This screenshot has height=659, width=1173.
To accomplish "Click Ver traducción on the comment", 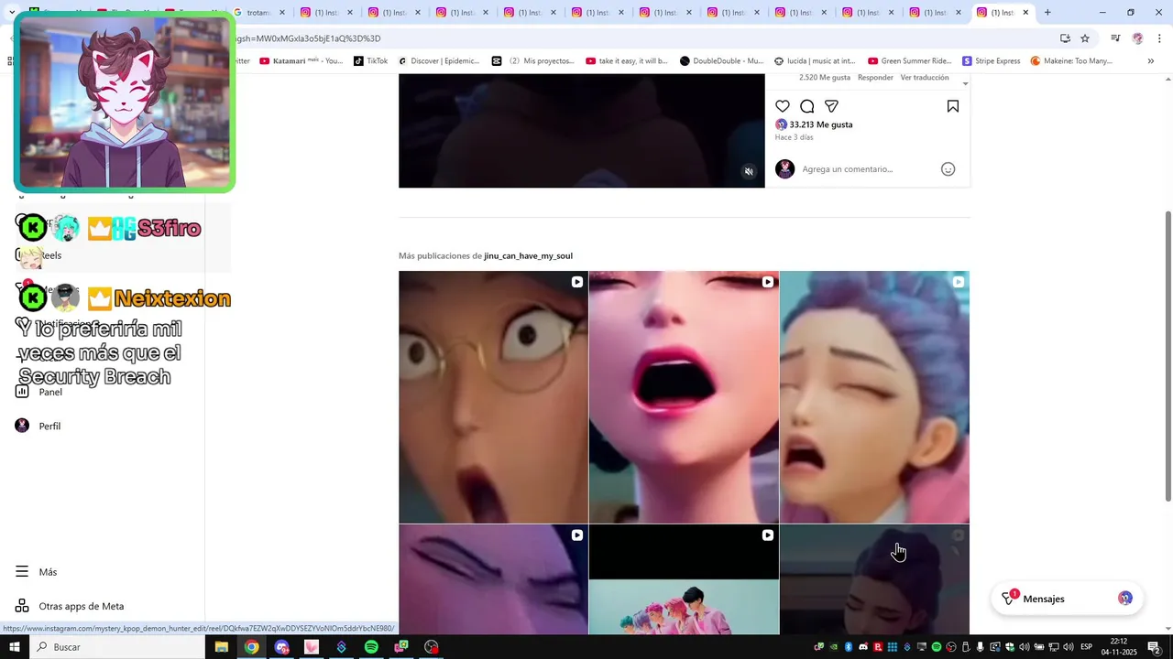I will (925, 78).
